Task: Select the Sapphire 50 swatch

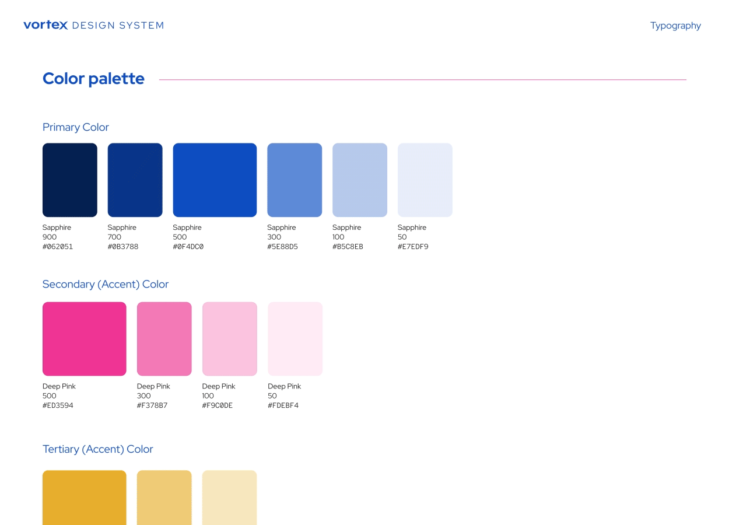Action: click(425, 180)
